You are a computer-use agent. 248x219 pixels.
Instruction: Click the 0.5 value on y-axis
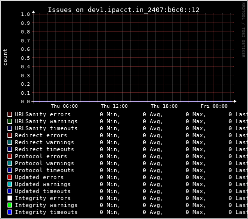(x=25, y=58)
